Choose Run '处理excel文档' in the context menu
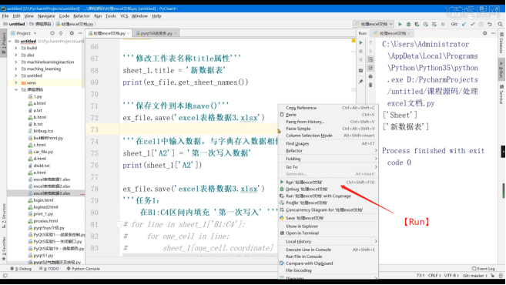Viewport: 506px width, 285px height. [x=329, y=183]
